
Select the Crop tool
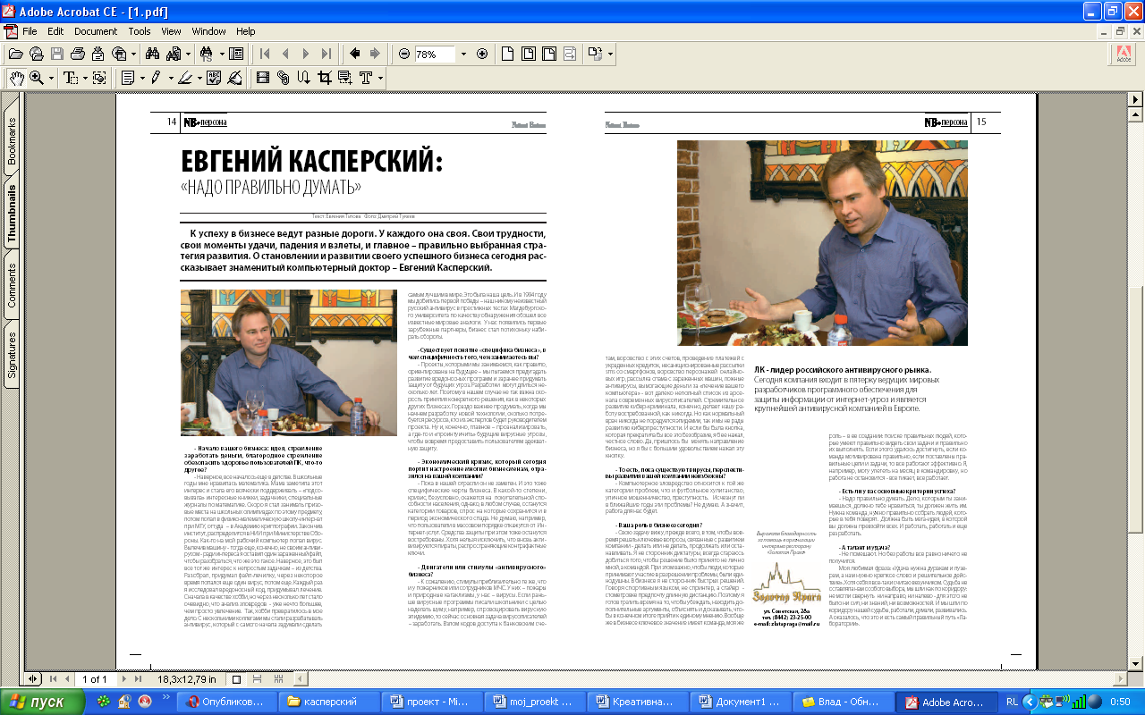point(324,78)
